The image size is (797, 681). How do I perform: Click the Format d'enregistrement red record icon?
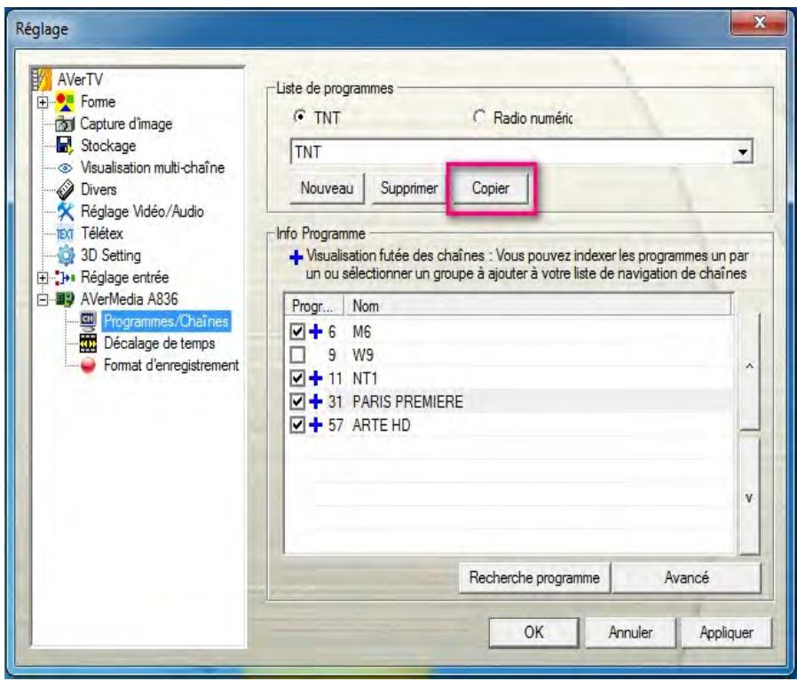click(x=89, y=365)
